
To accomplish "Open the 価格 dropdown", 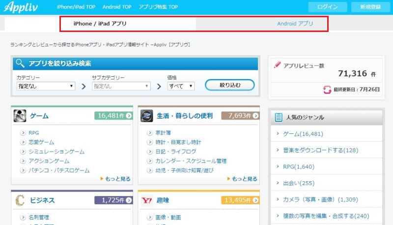I will [181, 86].
